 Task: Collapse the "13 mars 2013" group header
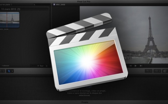[x=11, y=9]
